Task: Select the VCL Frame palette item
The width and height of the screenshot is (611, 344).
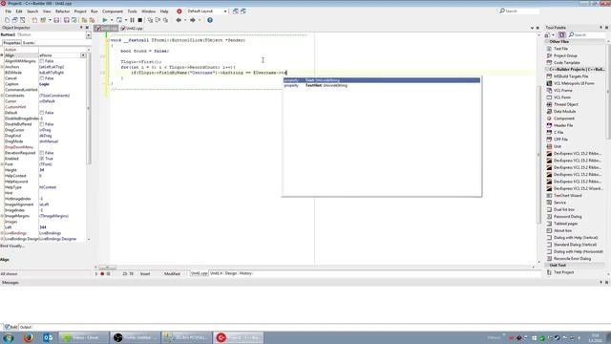Action: pyautogui.click(x=559, y=91)
